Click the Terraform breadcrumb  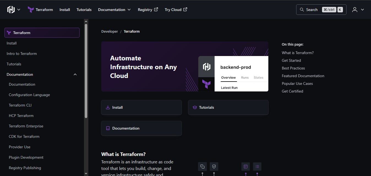132,32
